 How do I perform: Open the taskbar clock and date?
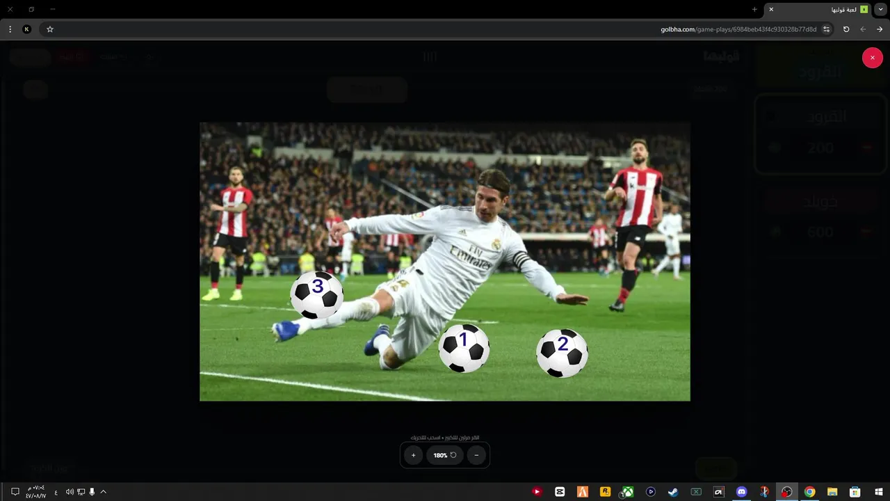pos(35,492)
